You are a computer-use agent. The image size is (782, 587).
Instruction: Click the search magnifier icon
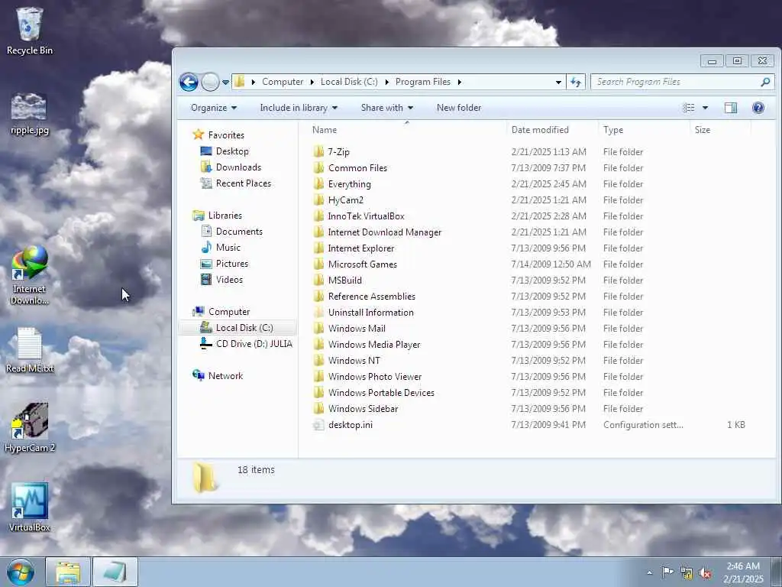click(765, 82)
